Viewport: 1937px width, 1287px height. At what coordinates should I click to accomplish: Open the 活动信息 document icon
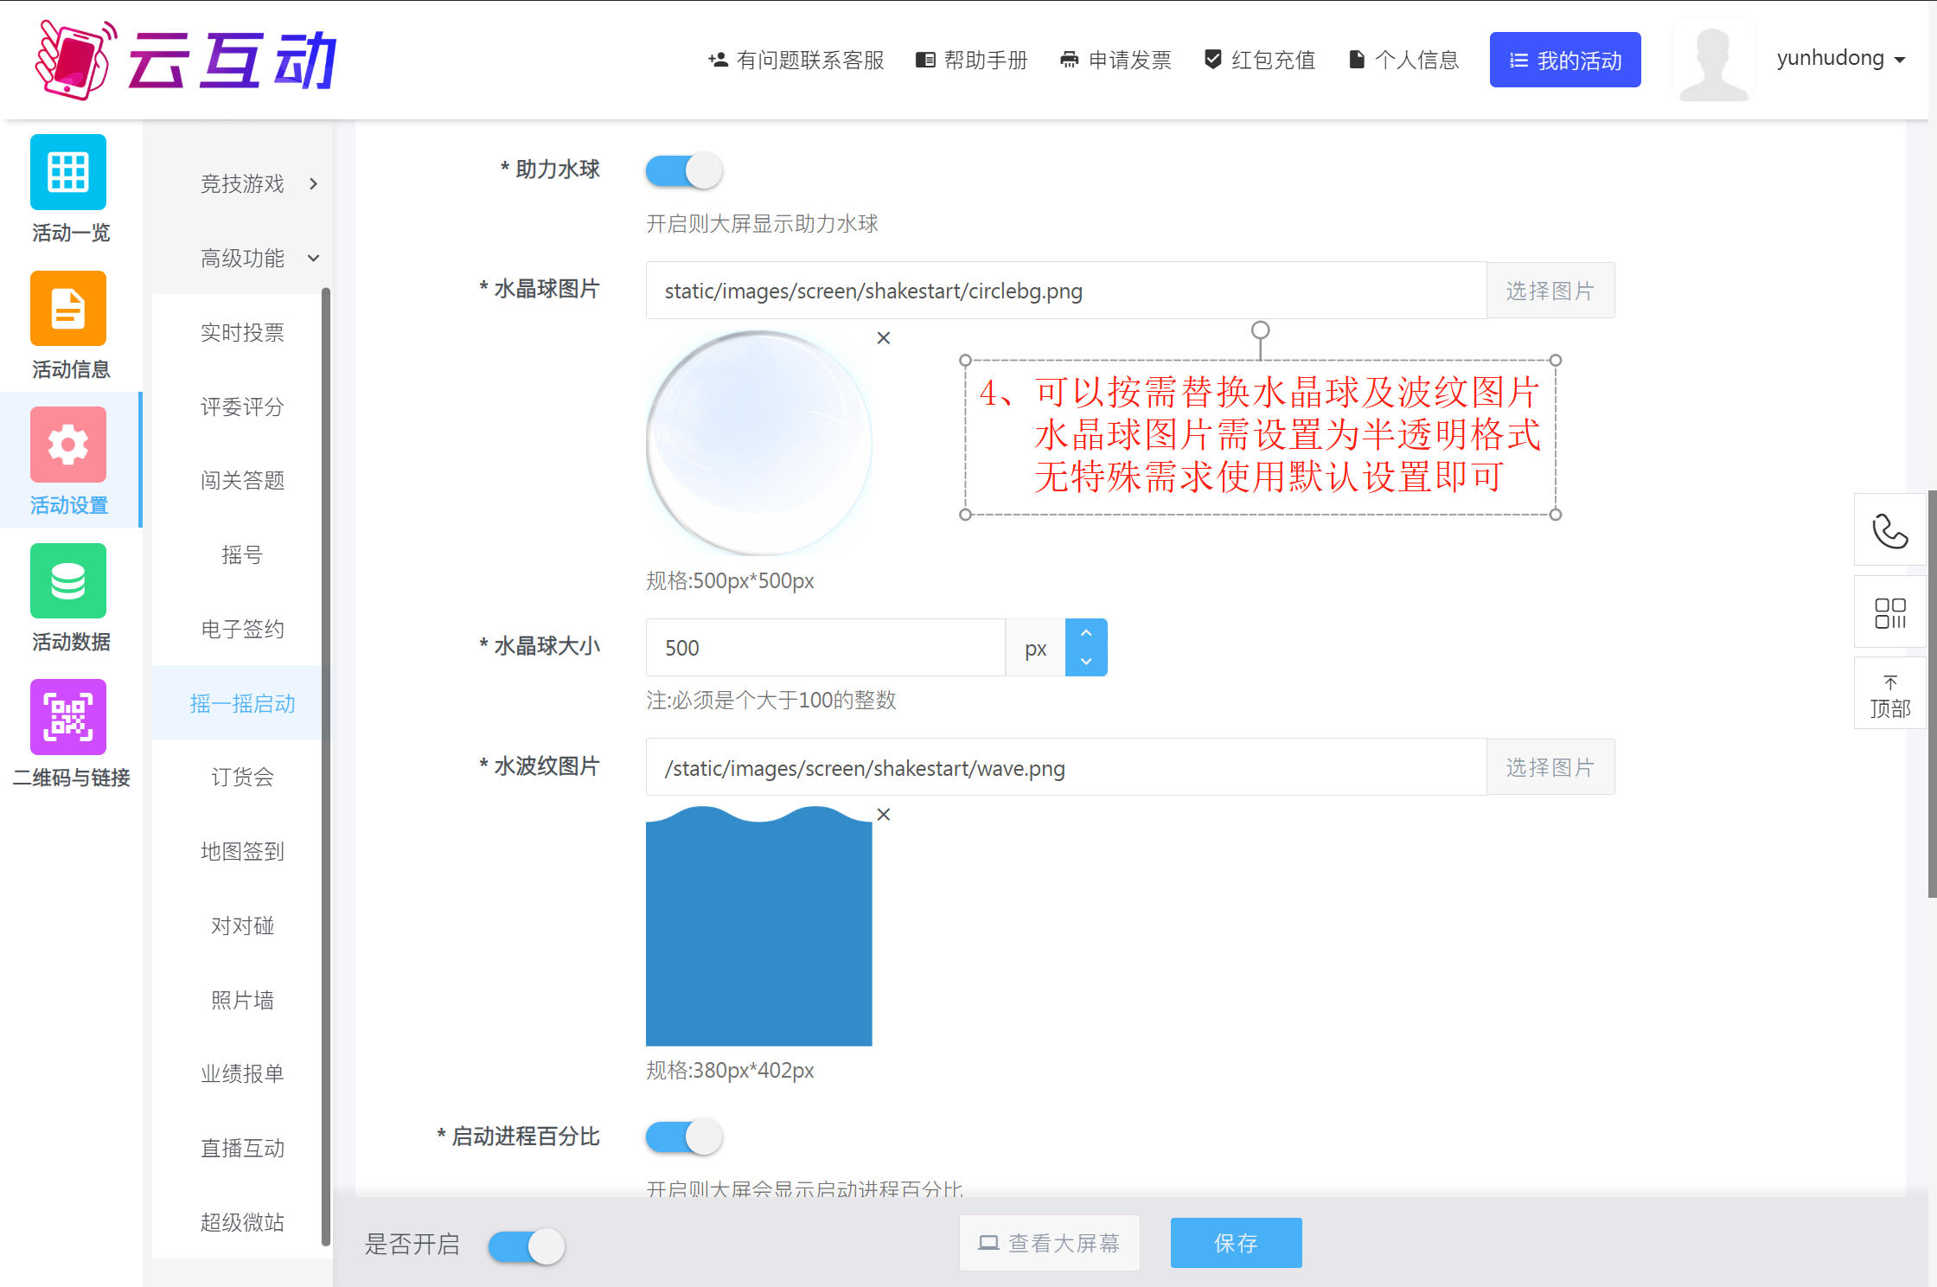point(68,309)
